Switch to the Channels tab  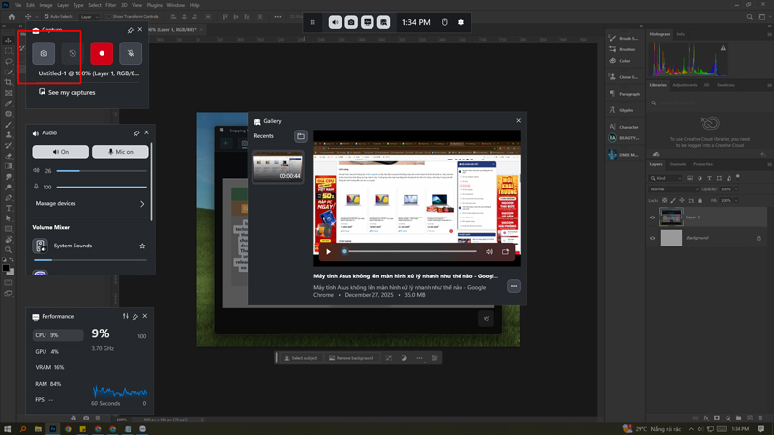click(x=678, y=164)
